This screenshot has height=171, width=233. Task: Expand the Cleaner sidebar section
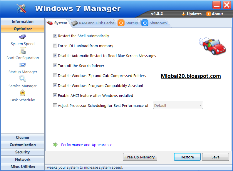click(x=23, y=137)
